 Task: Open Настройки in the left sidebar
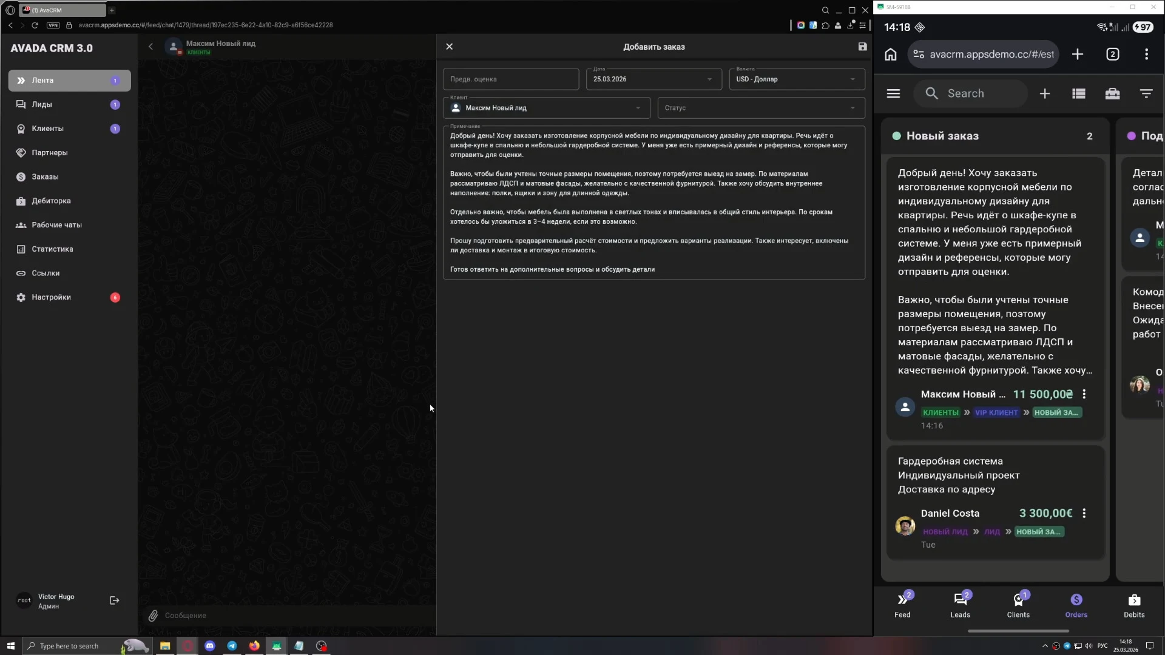(51, 297)
